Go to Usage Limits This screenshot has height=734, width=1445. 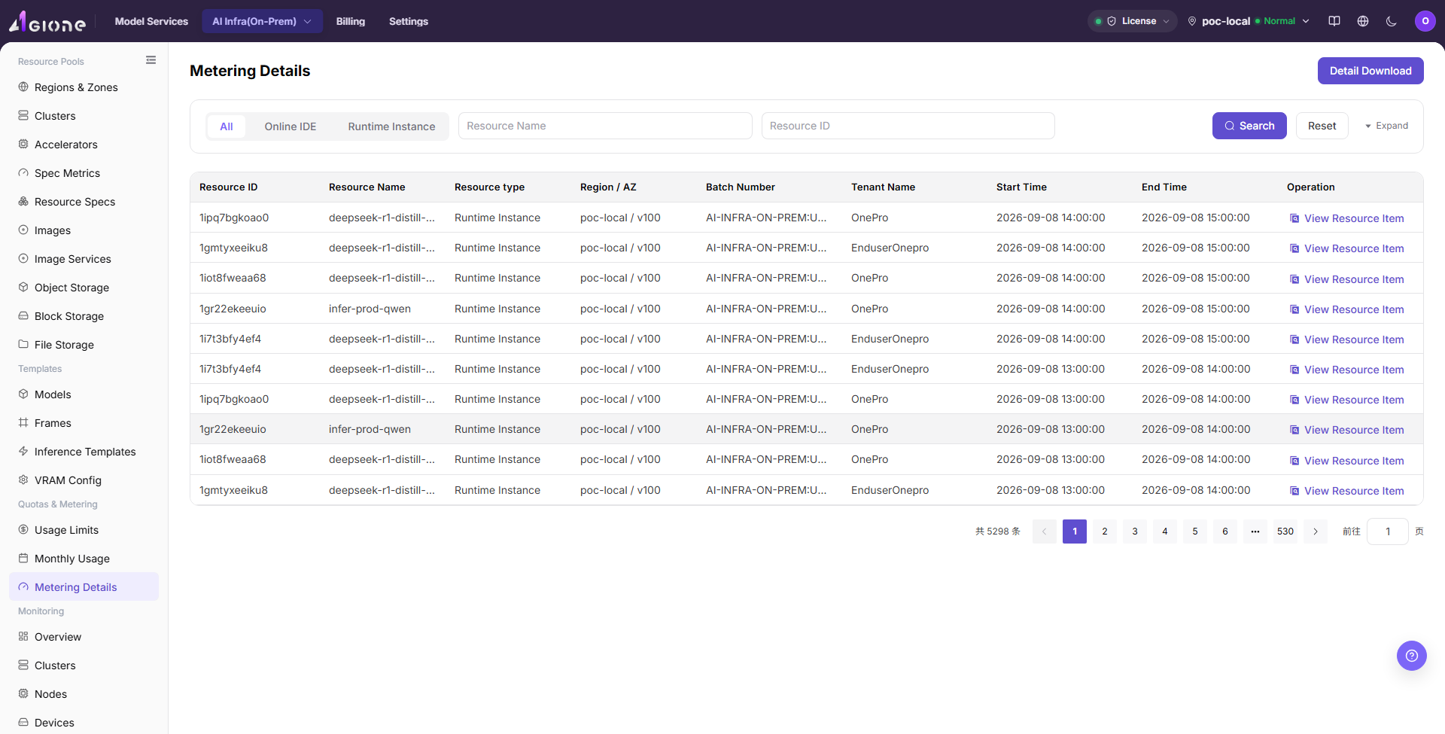point(84,530)
